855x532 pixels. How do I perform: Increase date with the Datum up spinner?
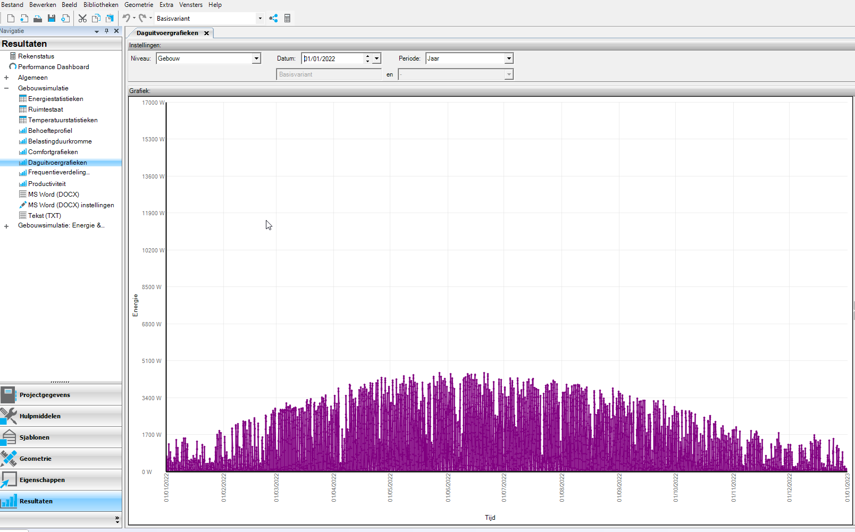(x=367, y=56)
